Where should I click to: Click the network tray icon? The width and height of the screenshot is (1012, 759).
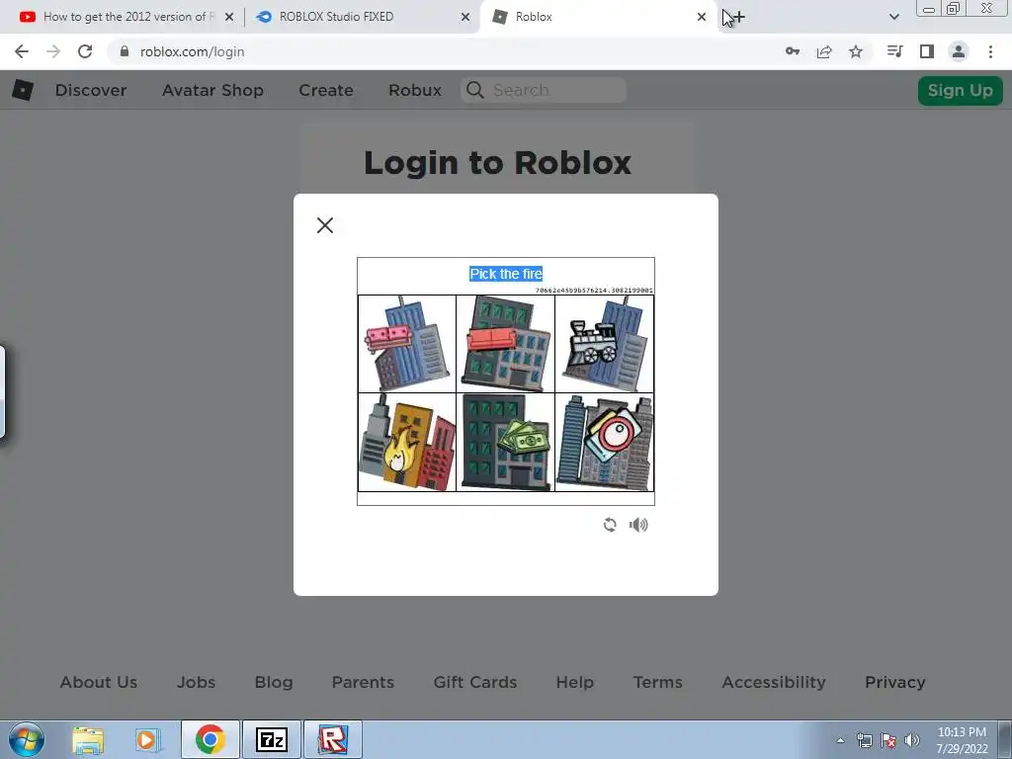864,740
